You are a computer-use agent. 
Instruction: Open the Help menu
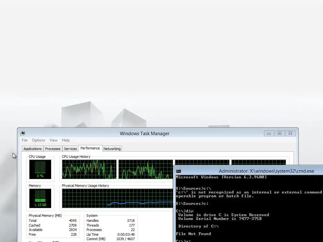click(x=66, y=140)
